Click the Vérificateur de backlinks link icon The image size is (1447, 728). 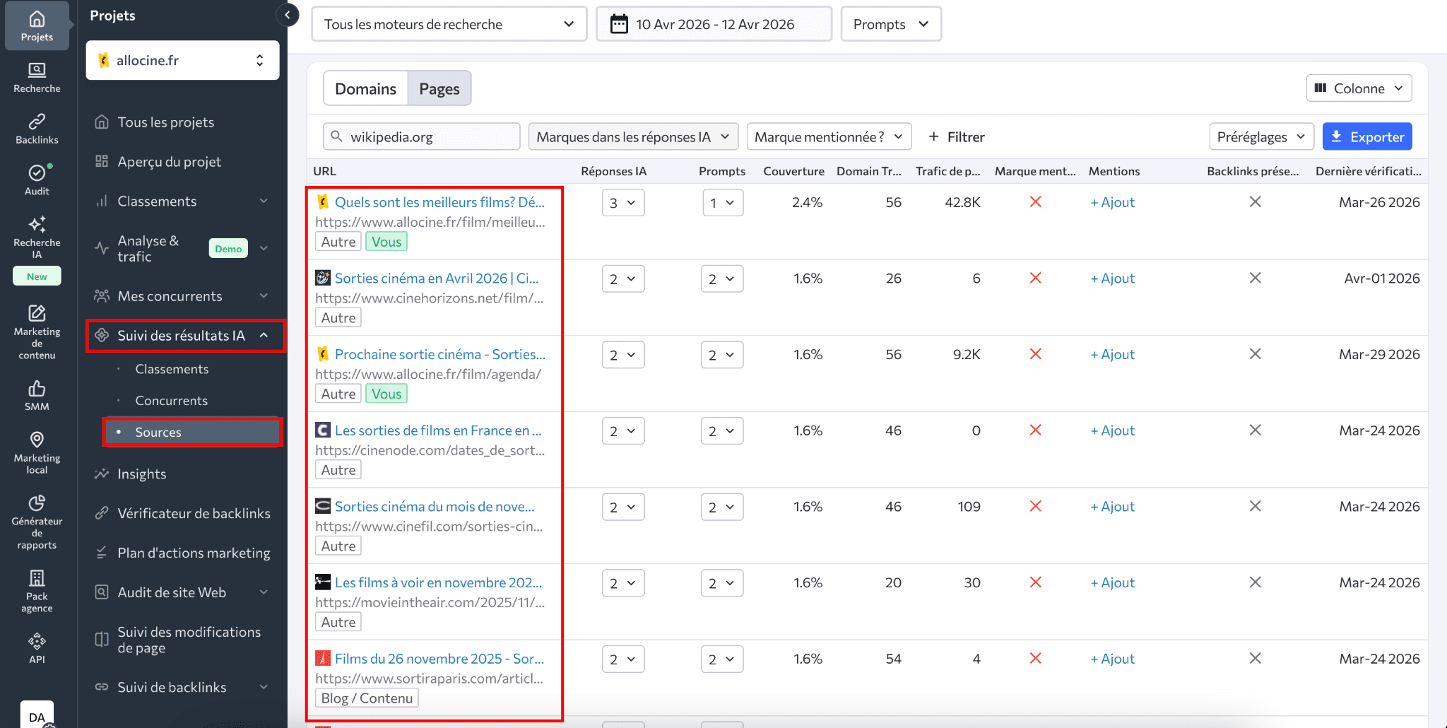102,513
